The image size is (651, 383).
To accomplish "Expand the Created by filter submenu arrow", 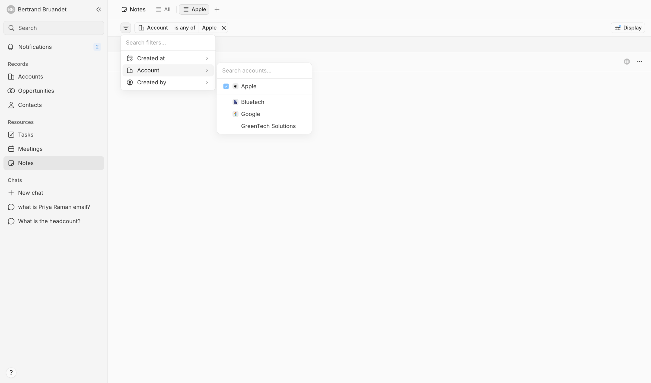I will (x=207, y=82).
